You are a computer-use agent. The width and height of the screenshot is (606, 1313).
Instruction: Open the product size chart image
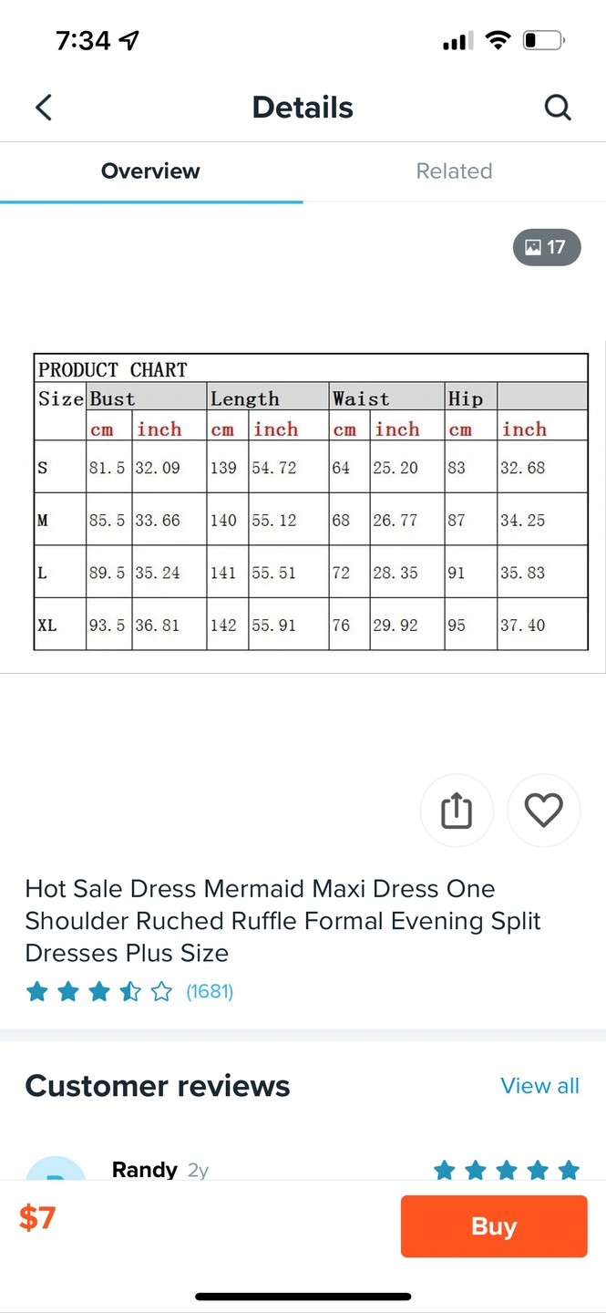[310, 501]
